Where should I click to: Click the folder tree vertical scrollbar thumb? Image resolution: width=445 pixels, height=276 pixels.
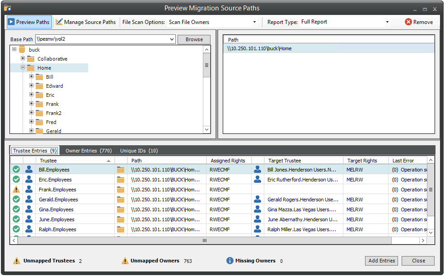pos(206,65)
